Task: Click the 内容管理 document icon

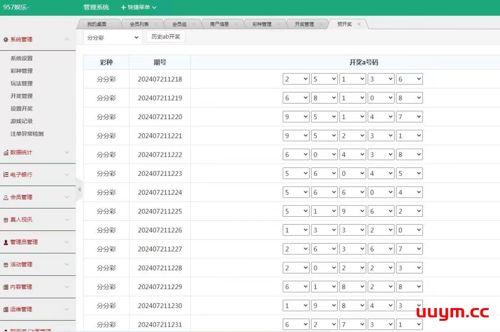Action: click(6, 287)
